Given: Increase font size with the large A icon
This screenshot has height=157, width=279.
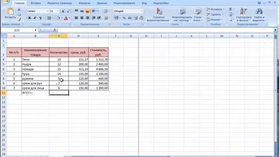Looking at the screenshot, I should click(x=63, y=11).
